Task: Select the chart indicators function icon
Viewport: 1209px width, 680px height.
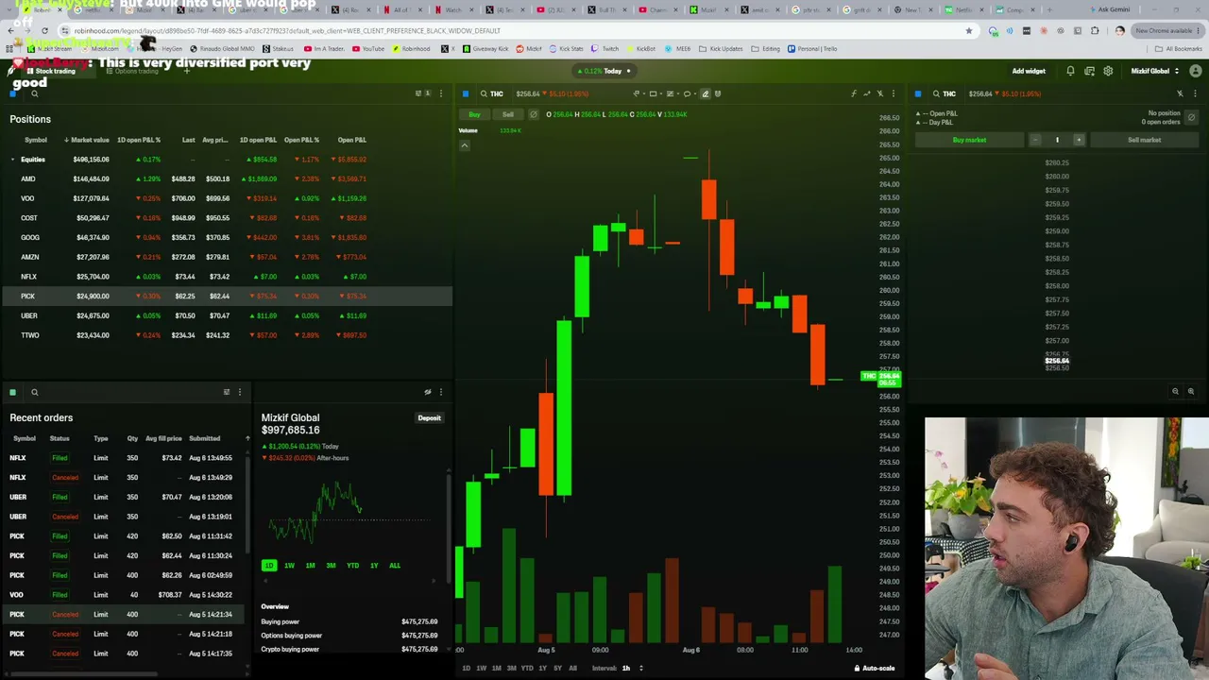Action: 854,93
